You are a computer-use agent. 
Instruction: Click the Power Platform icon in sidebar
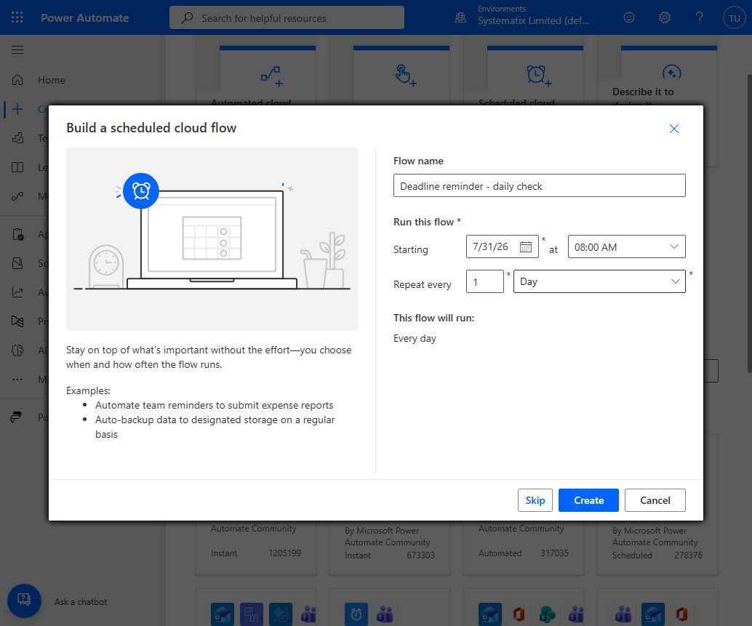(x=16, y=417)
